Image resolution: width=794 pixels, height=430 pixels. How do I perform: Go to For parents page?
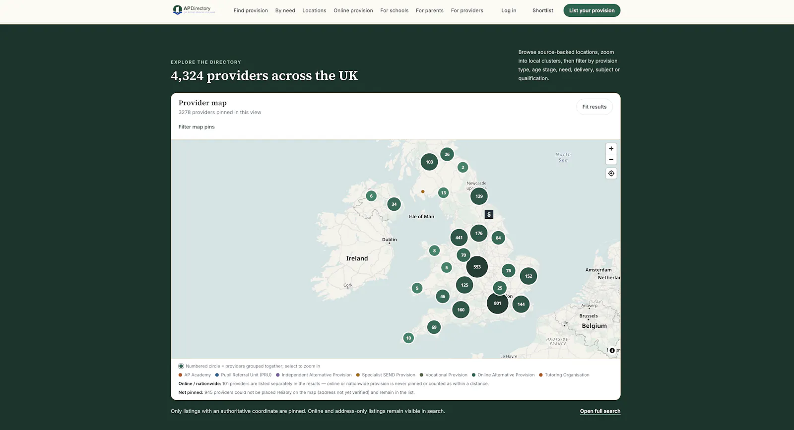[430, 10]
